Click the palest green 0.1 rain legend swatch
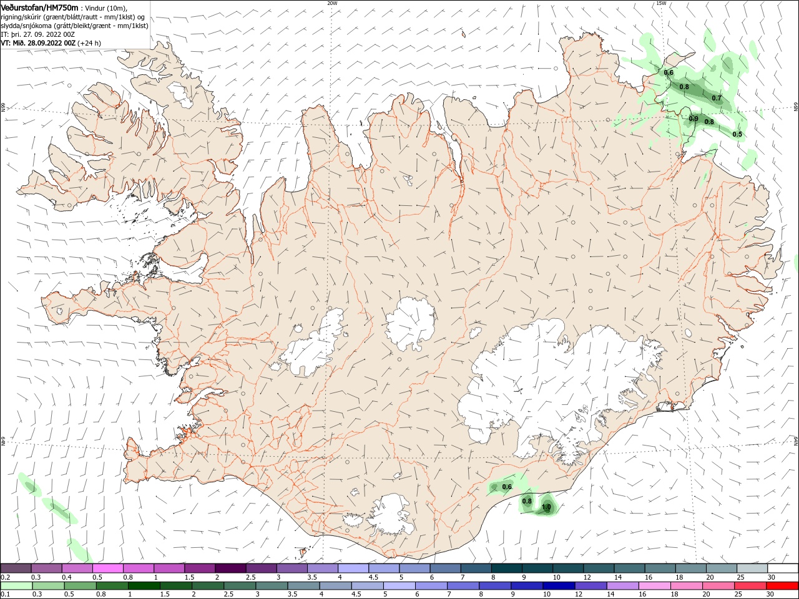This screenshot has width=799, height=599. pyautogui.click(x=16, y=586)
